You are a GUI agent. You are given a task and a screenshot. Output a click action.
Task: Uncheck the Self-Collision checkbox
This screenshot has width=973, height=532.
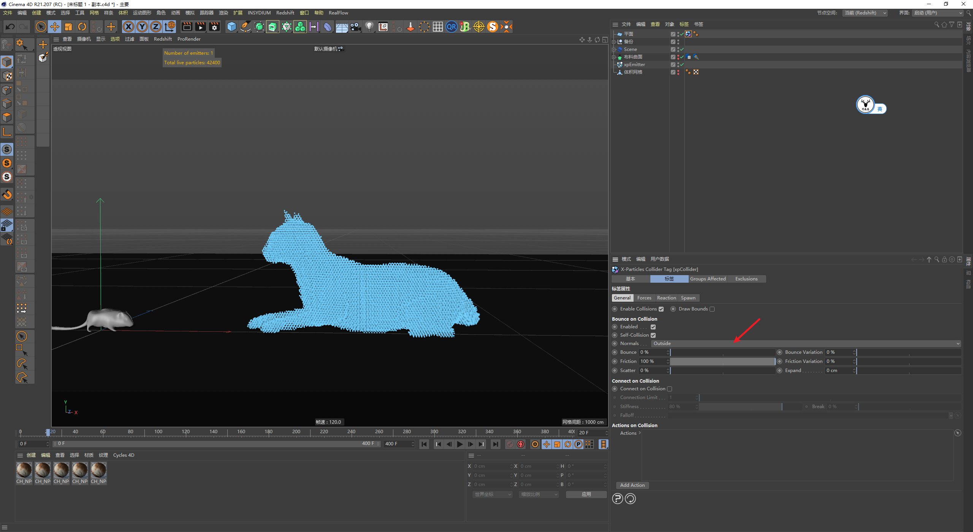point(653,335)
